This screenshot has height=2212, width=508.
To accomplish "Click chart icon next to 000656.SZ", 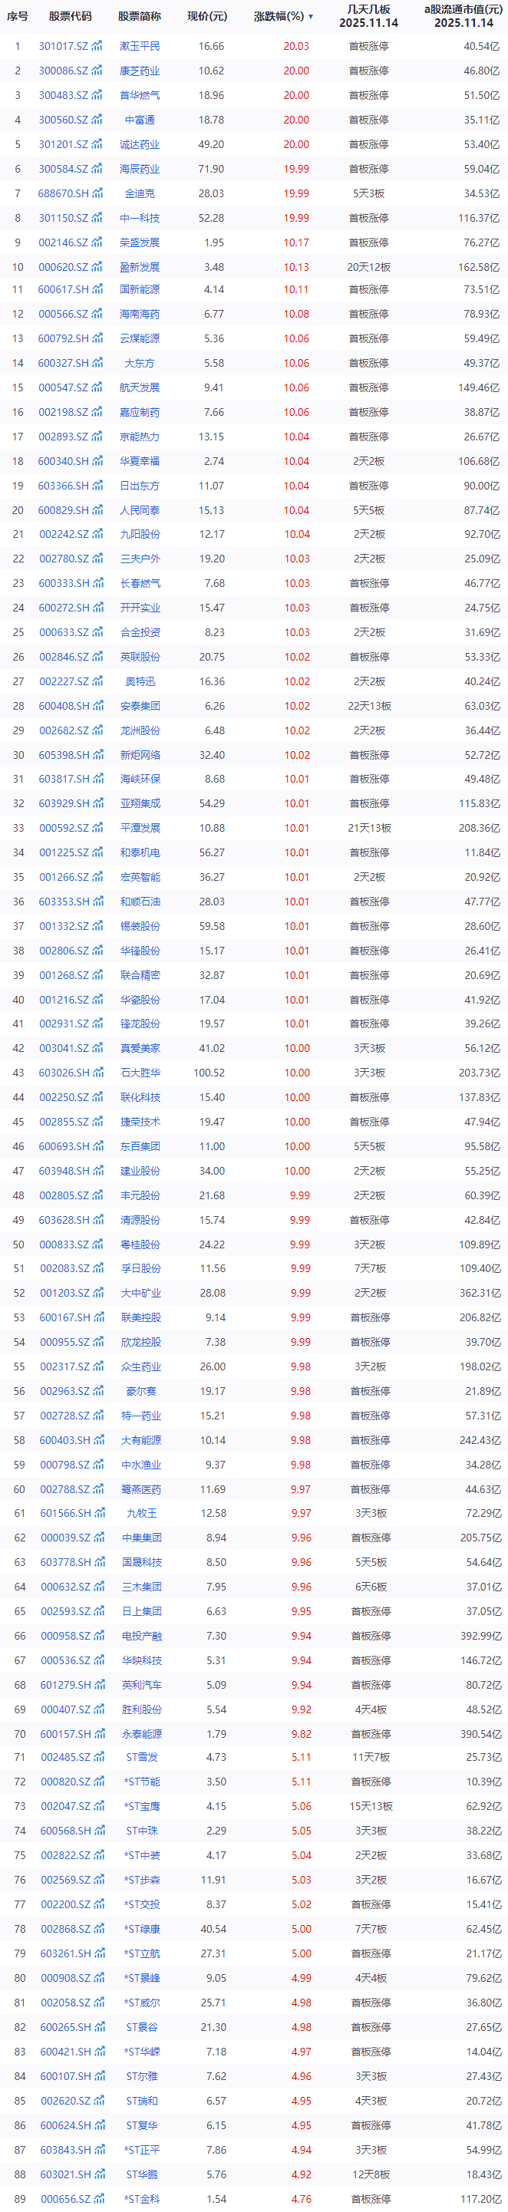I will pos(97,2199).
